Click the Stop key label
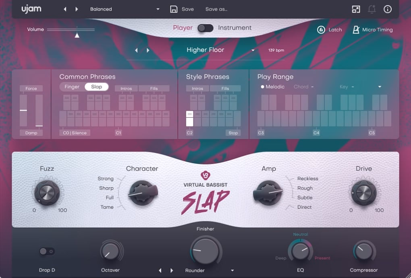This screenshot has width=411, height=278. 233,133
